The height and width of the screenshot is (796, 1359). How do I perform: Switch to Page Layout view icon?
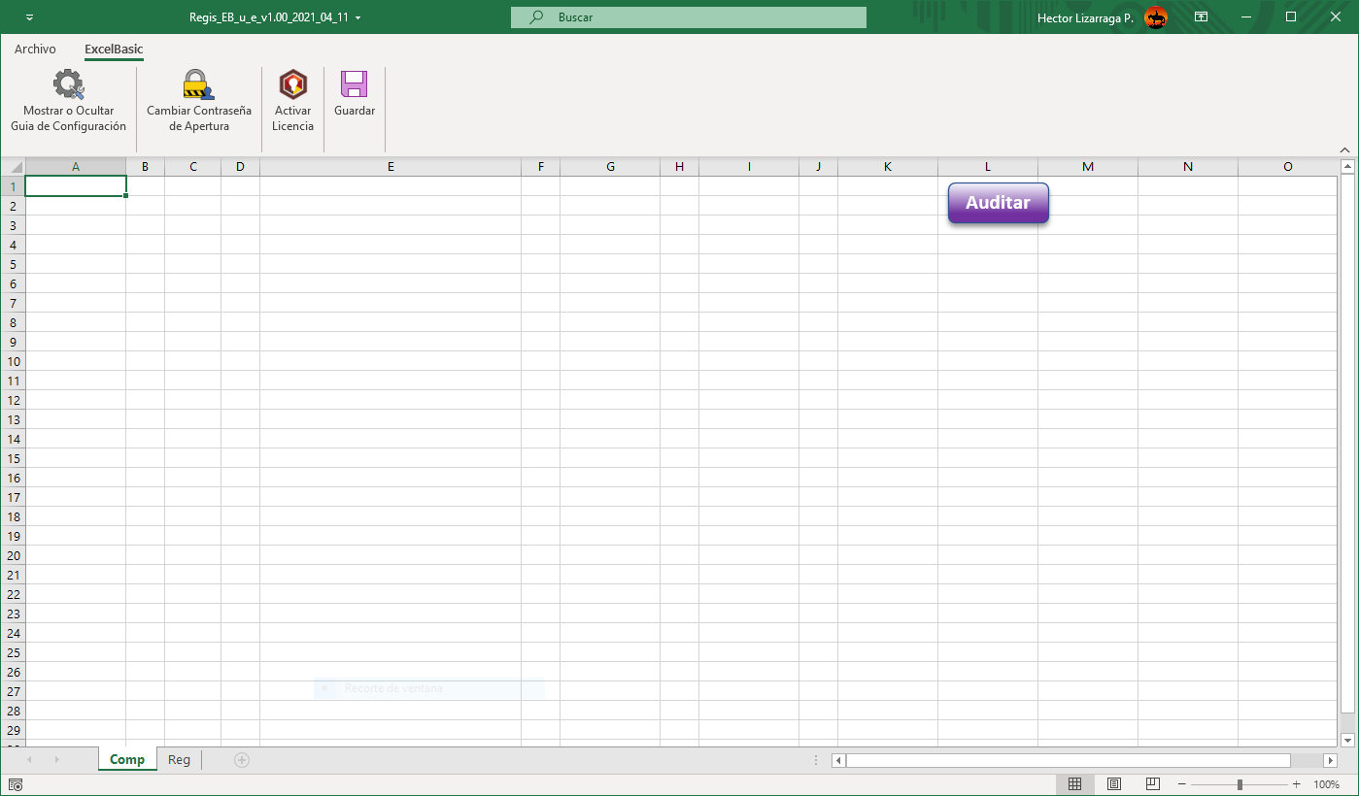(1114, 783)
